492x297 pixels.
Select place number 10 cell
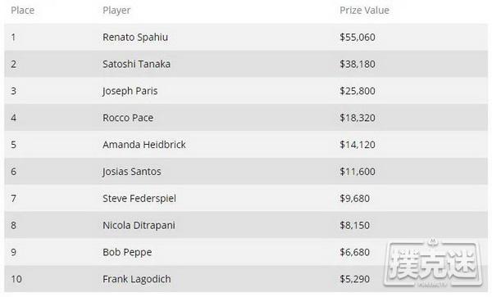pyautogui.click(x=16, y=279)
